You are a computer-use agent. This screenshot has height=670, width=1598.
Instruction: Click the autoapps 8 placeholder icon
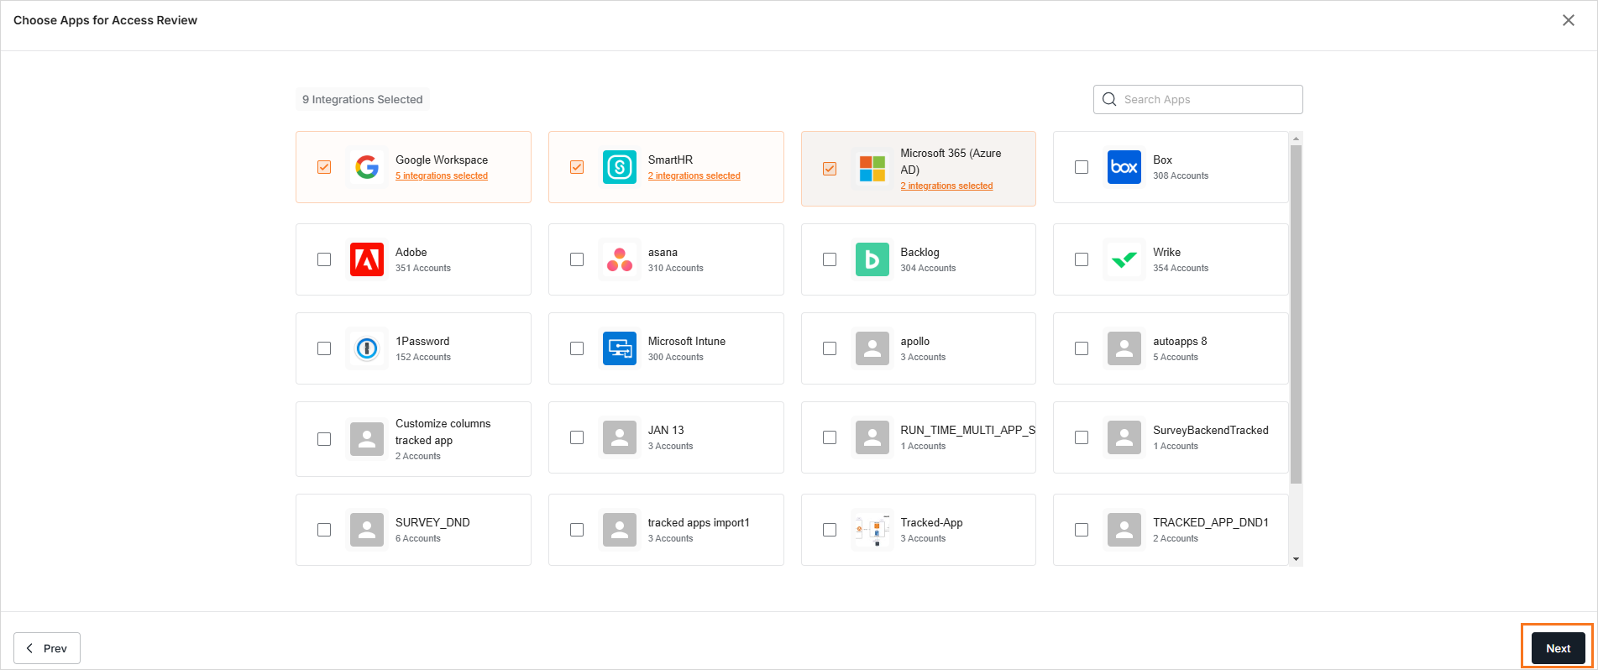1124,348
